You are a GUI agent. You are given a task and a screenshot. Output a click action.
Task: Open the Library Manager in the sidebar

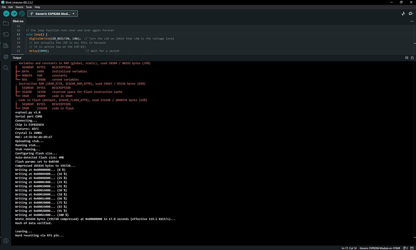point(5,45)
